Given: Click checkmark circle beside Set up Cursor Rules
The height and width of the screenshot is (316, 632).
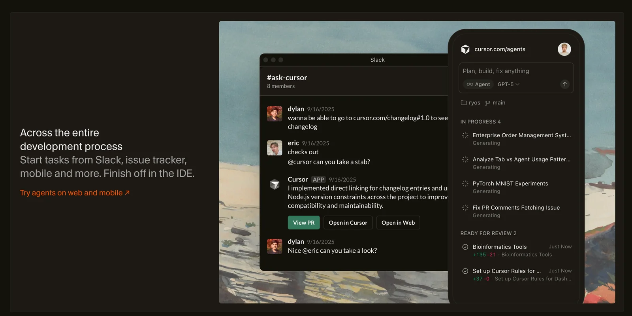Looking at the screenshot, I should (465, 271).
